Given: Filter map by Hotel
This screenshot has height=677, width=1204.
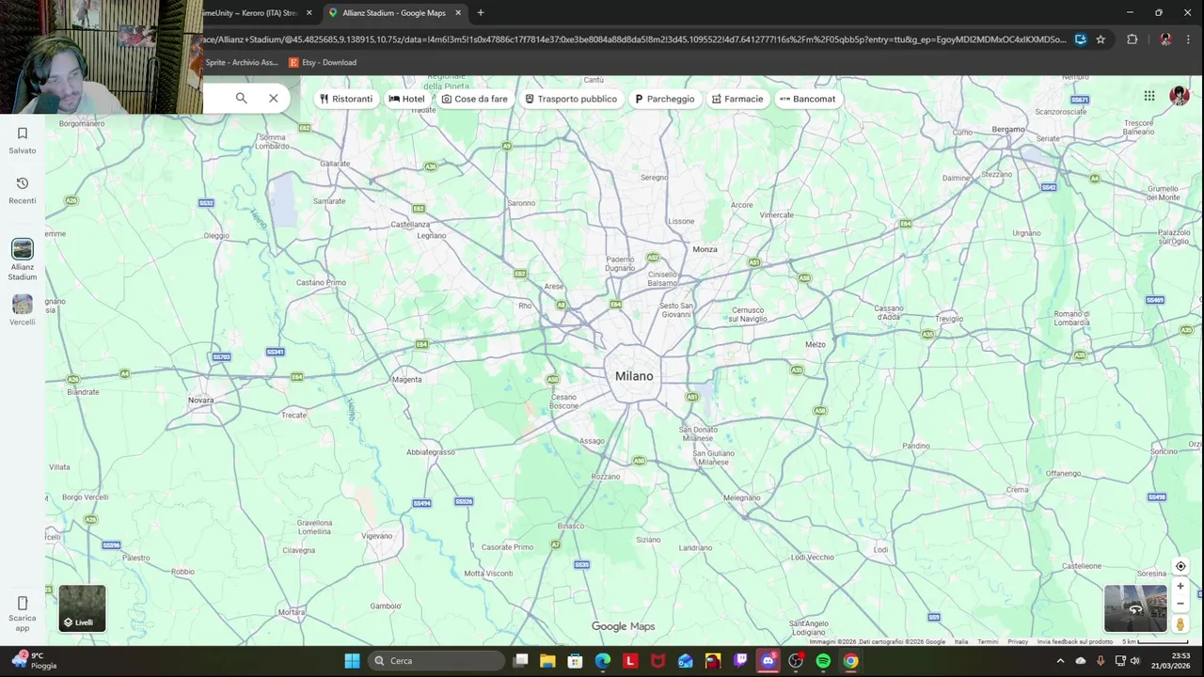Looking at the screenshot, I should pos(406,99).
